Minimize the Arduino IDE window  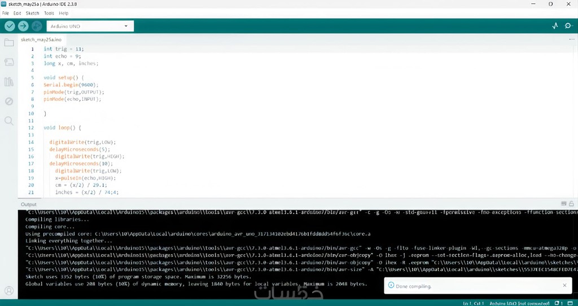pos(534,4)
